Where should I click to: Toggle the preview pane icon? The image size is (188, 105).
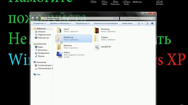(x=147, y=23)
